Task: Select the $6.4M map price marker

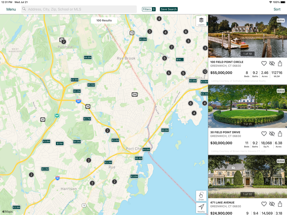Action: [x=139, y=158]
